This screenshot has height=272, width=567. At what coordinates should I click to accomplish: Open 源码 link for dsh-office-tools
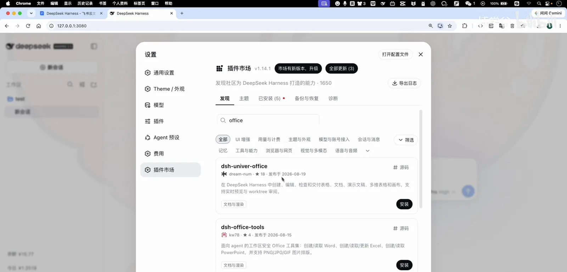tap(401, 229)
